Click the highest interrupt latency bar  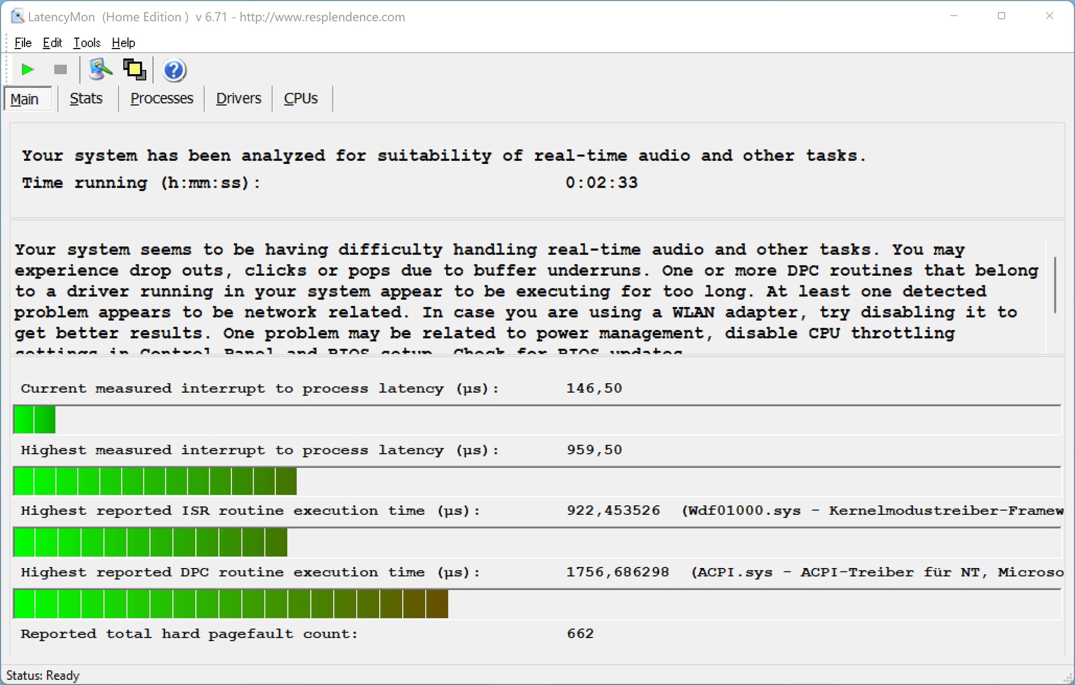pyautogui.click(x=537, y=481)
